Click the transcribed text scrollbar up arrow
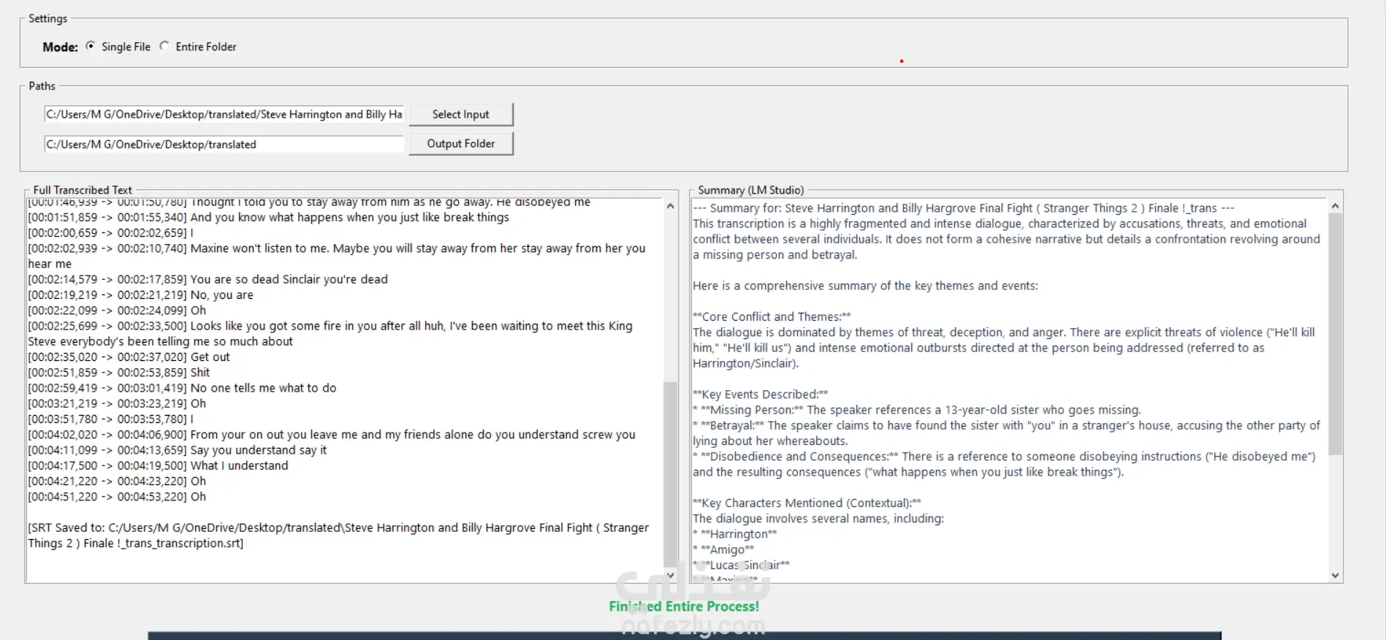The width and height of the screenshot is (1386, 640). [x=670, y=206]
